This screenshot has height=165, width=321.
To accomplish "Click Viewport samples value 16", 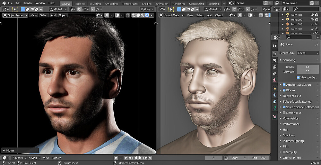I will coord(308,72).
